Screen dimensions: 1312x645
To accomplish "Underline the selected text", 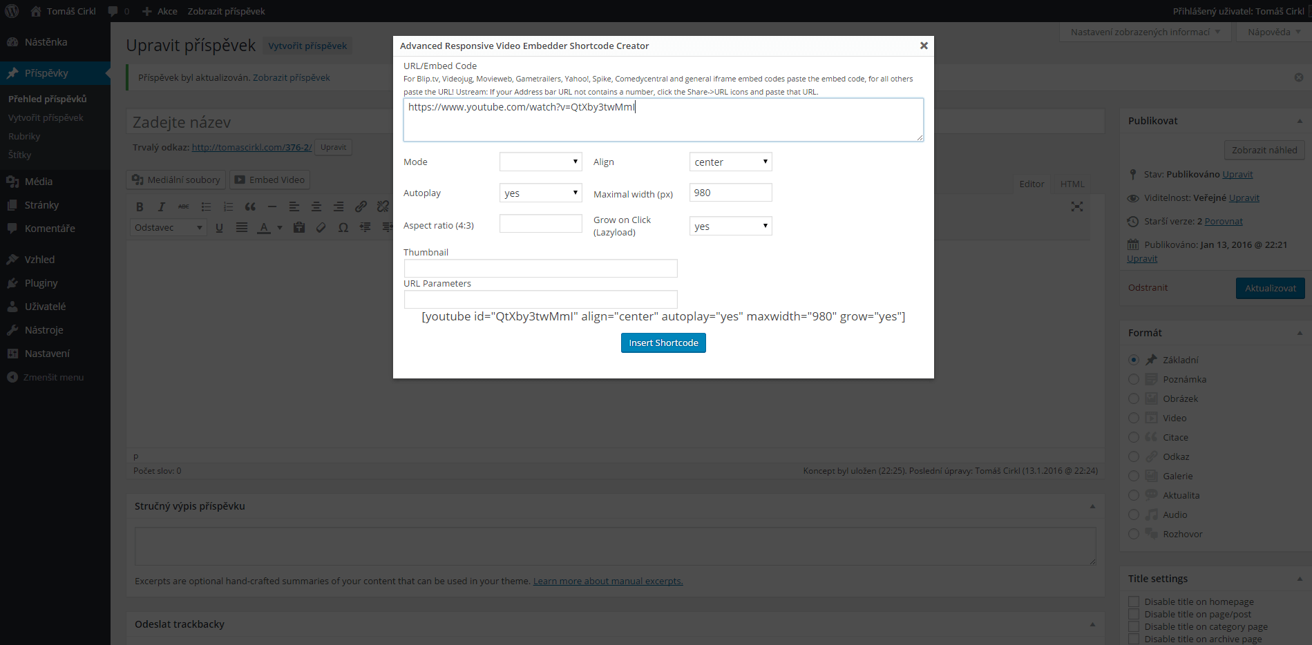I will coord(219,227).
